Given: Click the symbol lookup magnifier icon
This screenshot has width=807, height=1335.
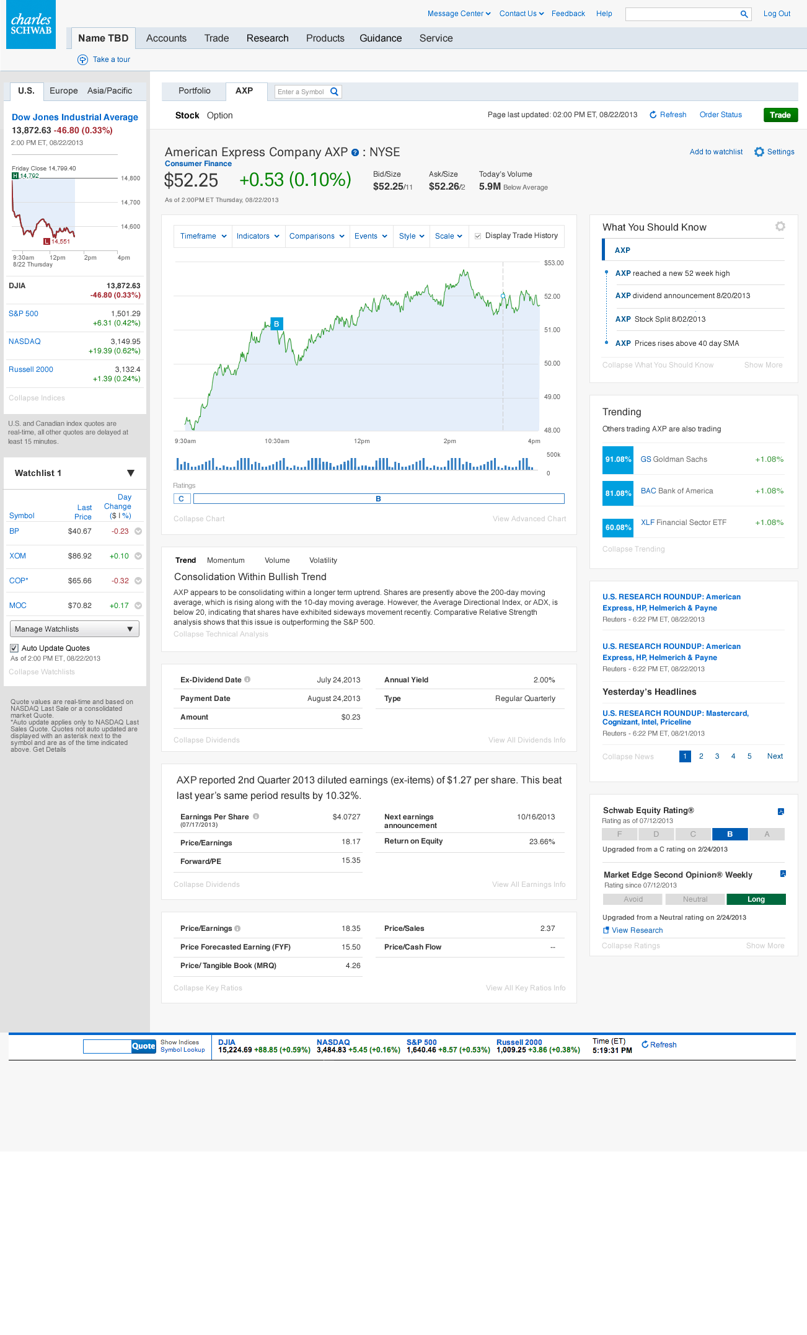Looking at the screenshot, I should (x=334, y=92).
